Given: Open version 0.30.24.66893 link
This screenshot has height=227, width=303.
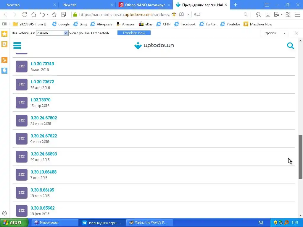Looking at the screenshot, I should point(44,154).
